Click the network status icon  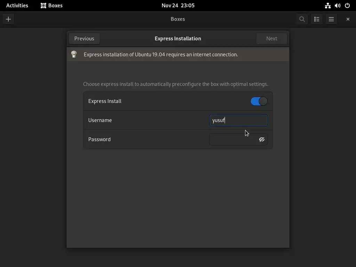click(327, 6)
